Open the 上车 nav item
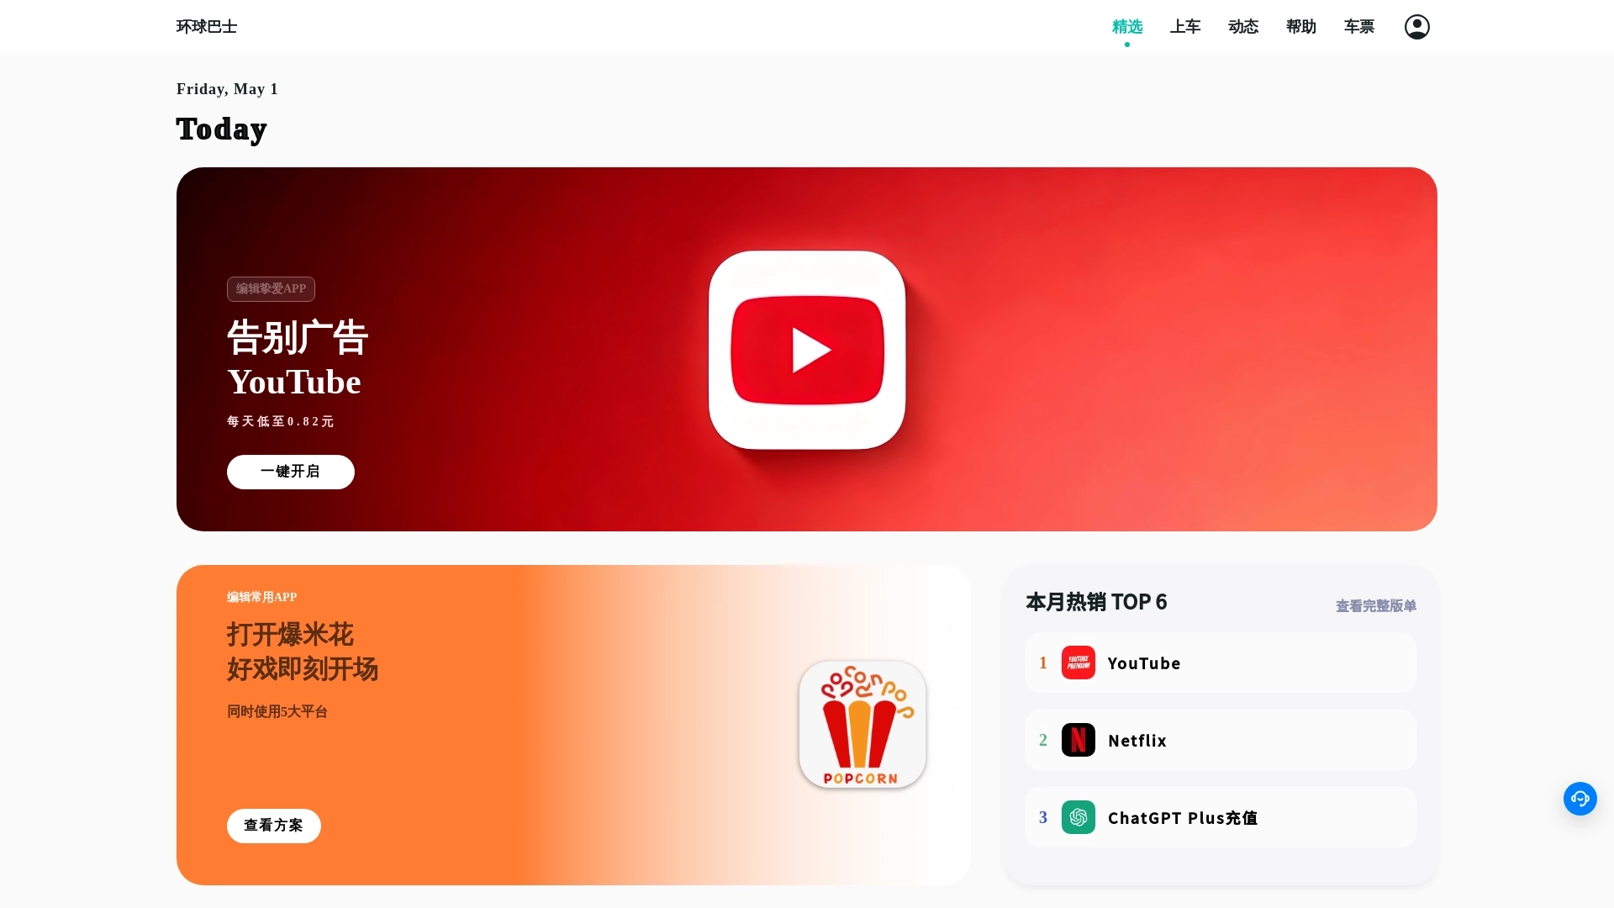1614x908 pixels. tap(1184, 27)
